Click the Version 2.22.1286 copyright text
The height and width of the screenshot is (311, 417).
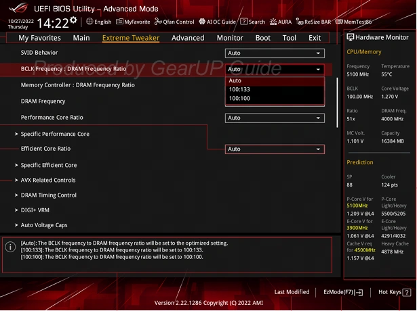pos(209,303)
